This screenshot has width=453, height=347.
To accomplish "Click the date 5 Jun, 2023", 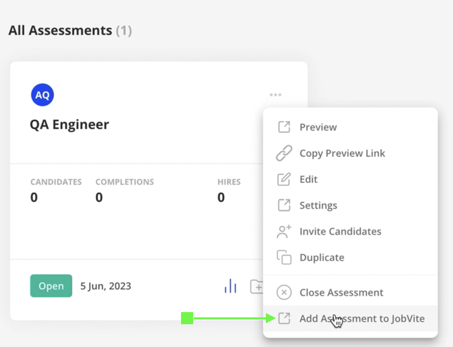I will tap(106, 286).
